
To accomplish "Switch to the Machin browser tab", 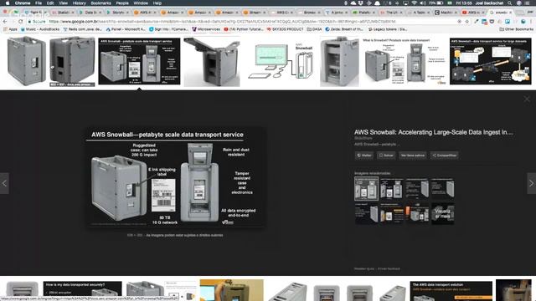I will (x=446, y=13).
